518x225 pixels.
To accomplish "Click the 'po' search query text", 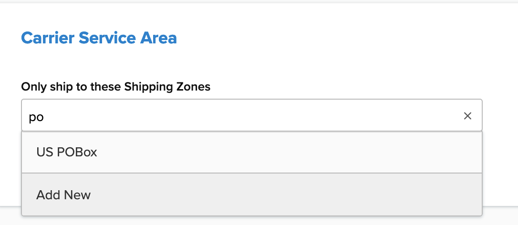I will [36, 116].
